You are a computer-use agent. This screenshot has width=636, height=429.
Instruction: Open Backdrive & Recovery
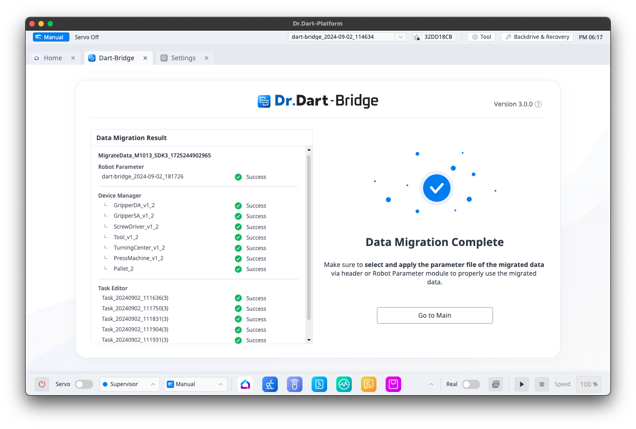[537, 37]
